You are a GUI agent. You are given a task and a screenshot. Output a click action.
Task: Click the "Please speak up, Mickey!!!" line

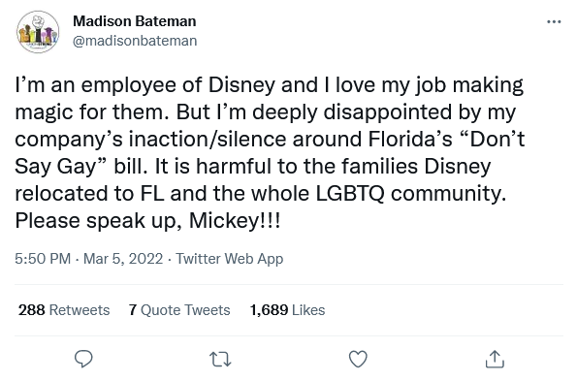[147, 221]
